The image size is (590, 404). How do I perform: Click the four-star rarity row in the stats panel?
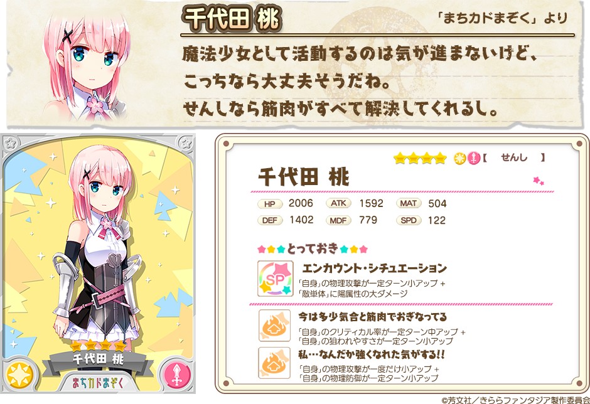[x=421, y=158]
